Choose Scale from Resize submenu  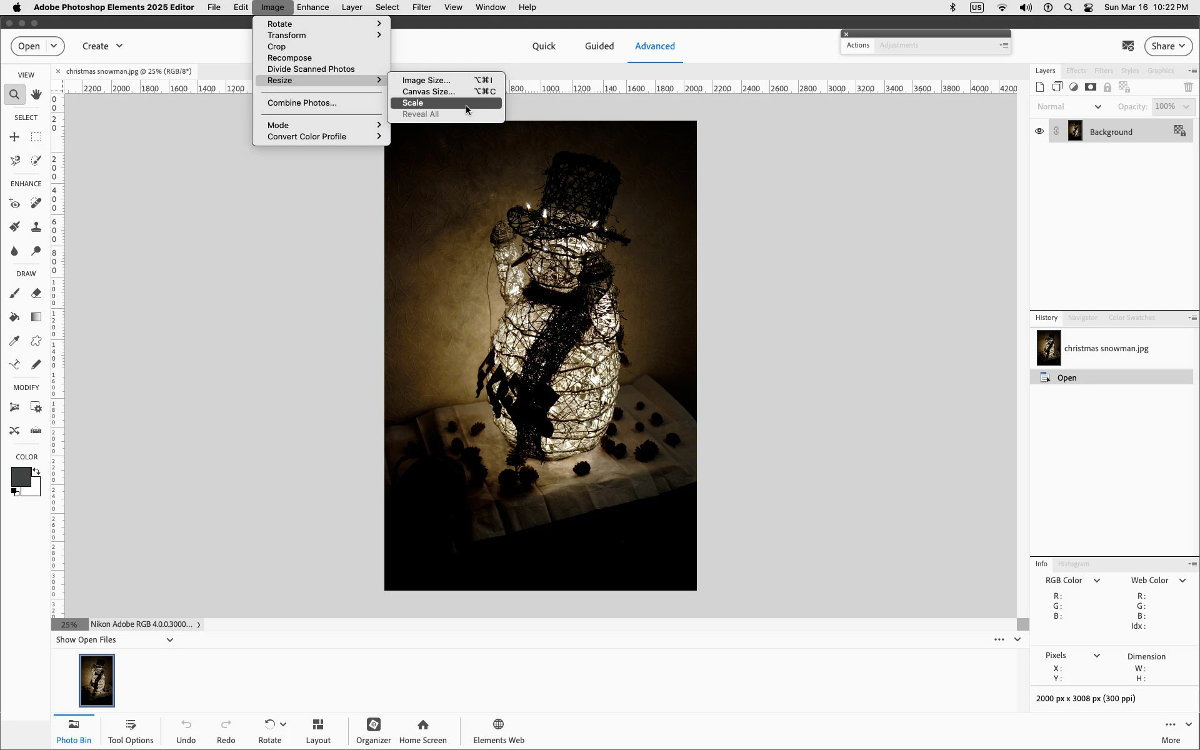[413, 103]
